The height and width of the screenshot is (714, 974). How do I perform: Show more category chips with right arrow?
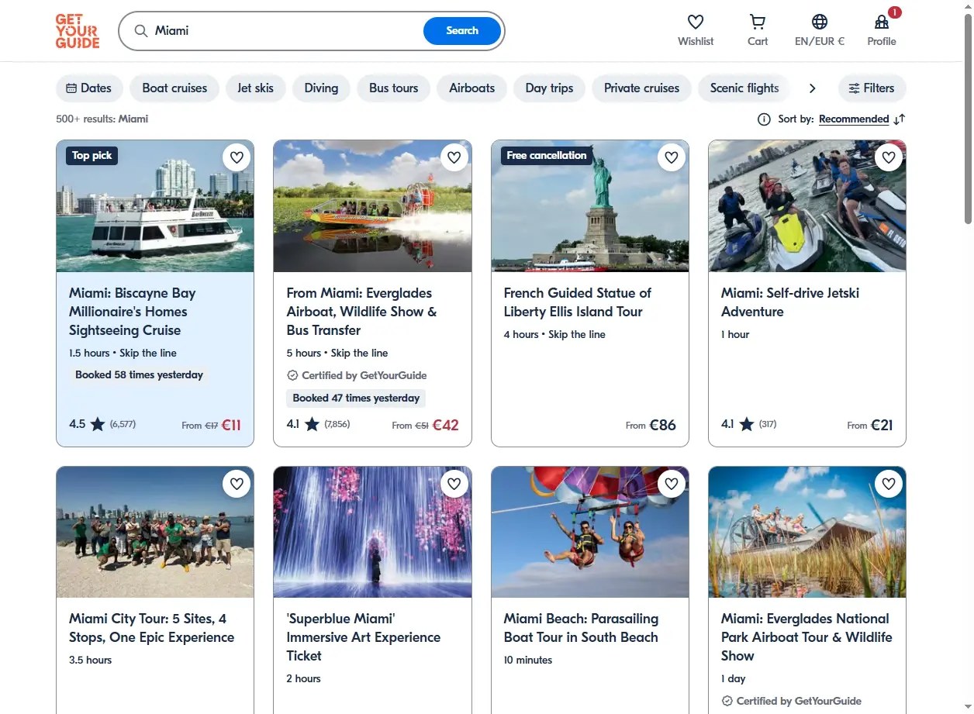pos(812,88)
